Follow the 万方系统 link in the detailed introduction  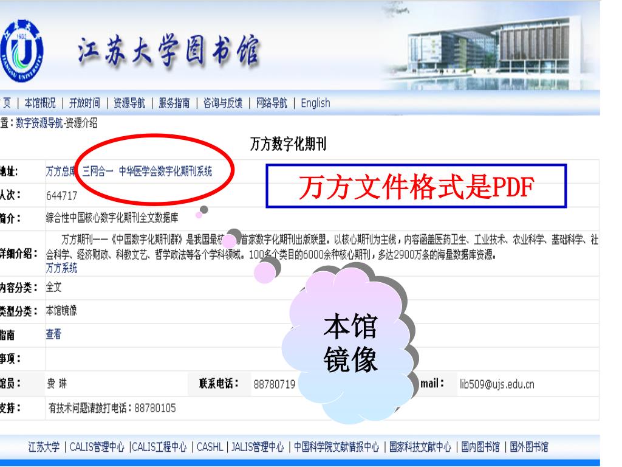tap(61, 268)
